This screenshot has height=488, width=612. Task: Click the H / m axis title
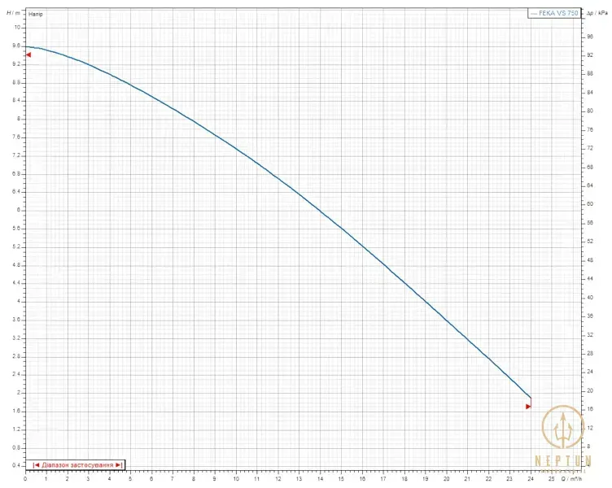pyautogui.click(x=13, y=13)
